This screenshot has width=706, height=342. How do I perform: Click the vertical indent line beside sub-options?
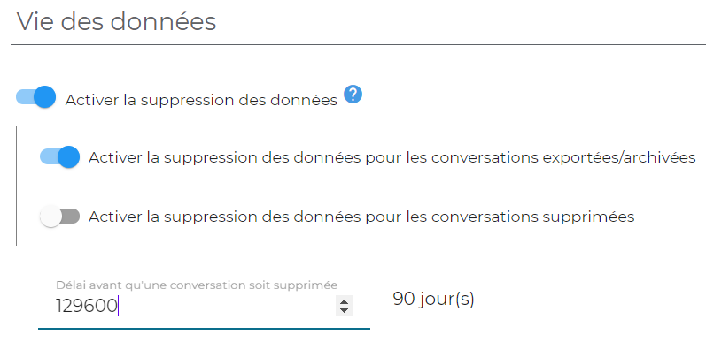pos(16,186)
